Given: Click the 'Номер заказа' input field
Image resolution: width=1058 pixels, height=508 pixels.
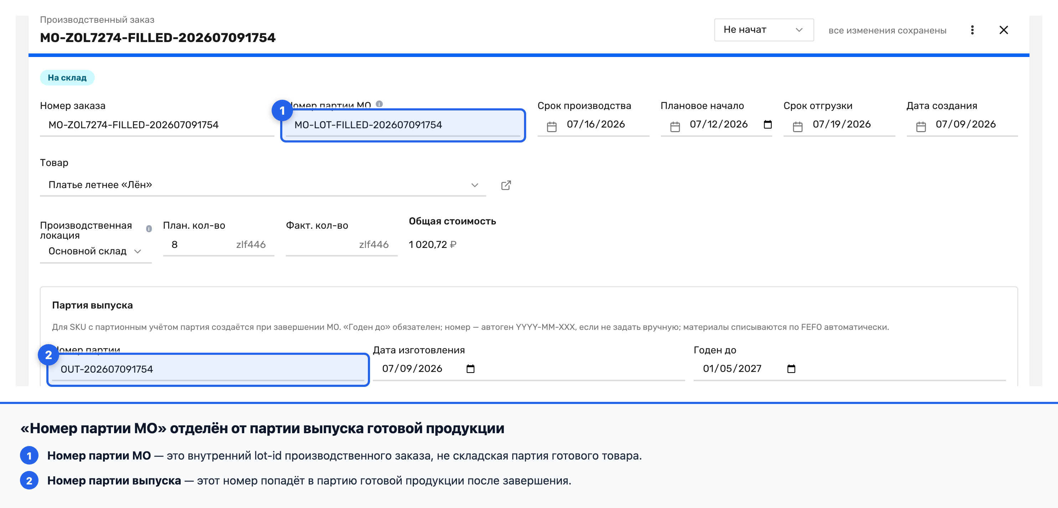Looking at the screenshot, I should coord(156,125).
